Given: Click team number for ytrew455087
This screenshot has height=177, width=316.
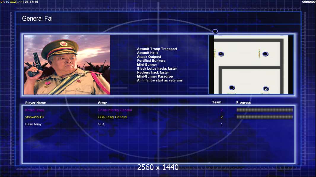Looking at the screenshot, I should coord(221,117).
